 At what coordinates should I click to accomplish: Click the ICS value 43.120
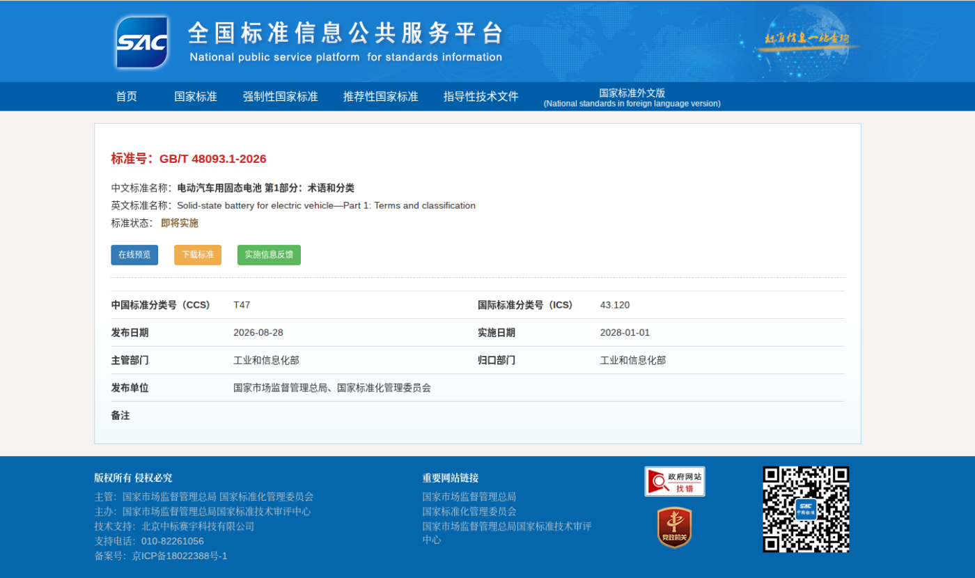(615, 305)
